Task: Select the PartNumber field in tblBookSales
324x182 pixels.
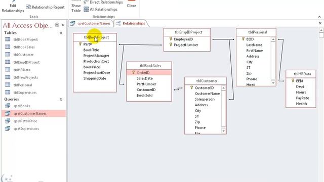Action: pos(146,84)
